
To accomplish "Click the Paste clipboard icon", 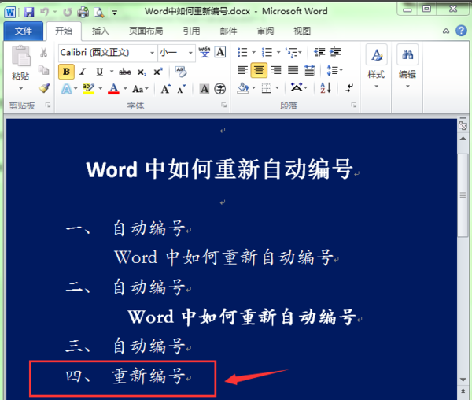I will pos(20,55).
